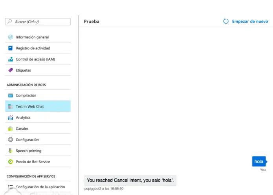Click the Empezar de nuevo link
The image size is (273, 195).
pos(250,21)
